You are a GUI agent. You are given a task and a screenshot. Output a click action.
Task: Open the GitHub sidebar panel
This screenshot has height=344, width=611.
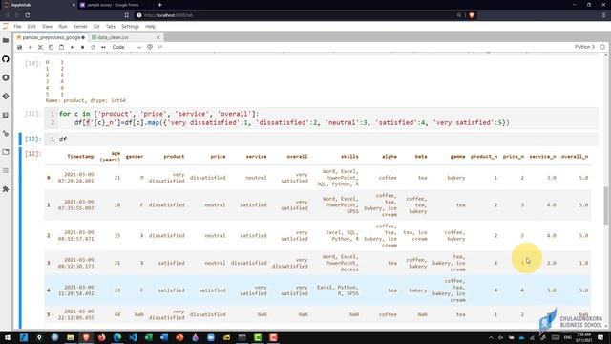[6, 59]
